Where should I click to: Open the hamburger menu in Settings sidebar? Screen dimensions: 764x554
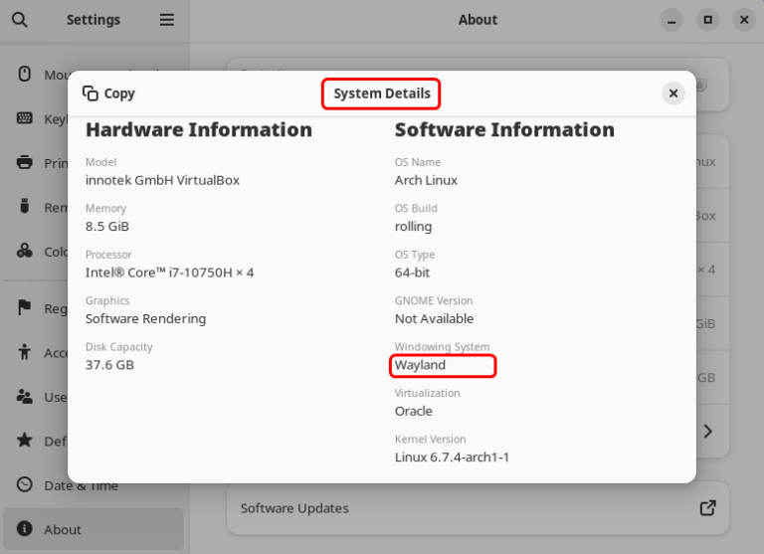167,20
